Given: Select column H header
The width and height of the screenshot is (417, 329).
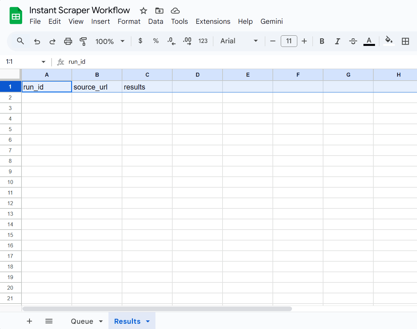Looking at the screenshot, I should tap(395, 75).
